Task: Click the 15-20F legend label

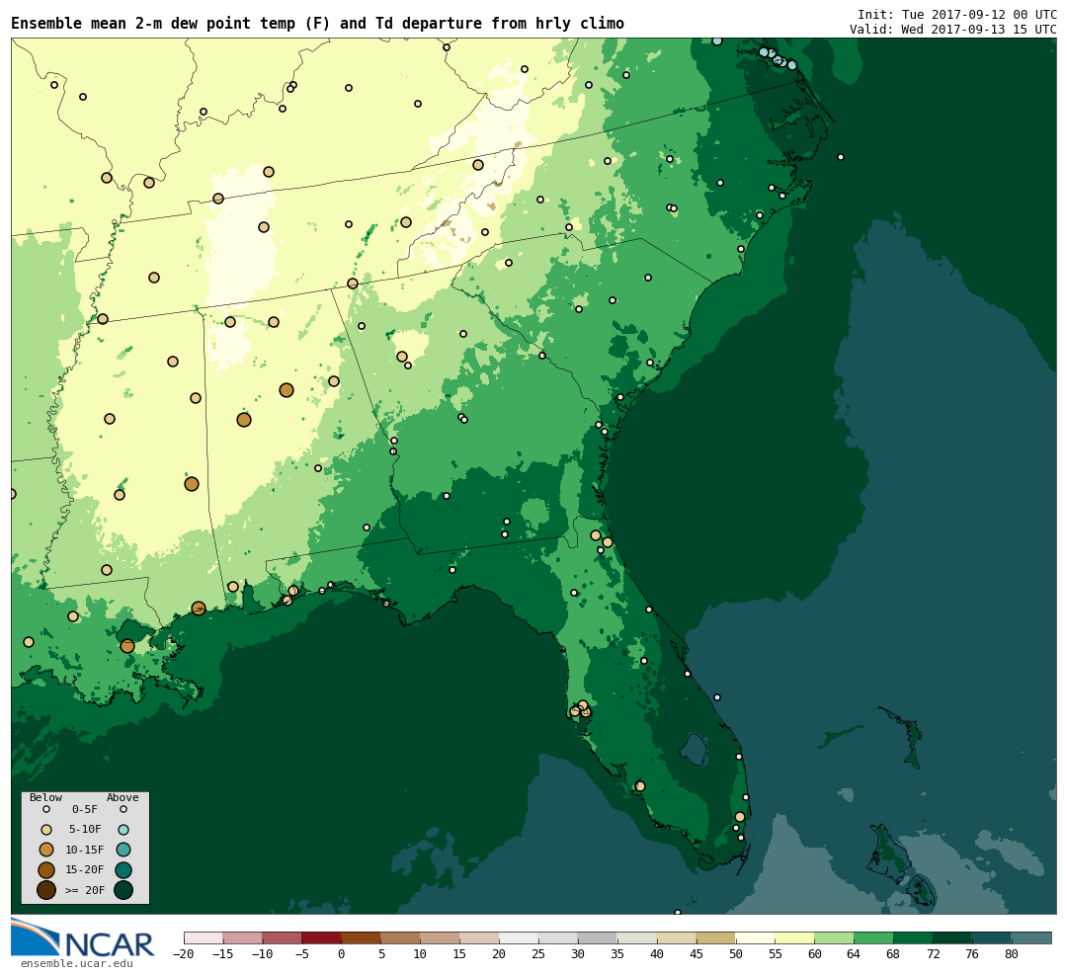Action: click(85, 870)
